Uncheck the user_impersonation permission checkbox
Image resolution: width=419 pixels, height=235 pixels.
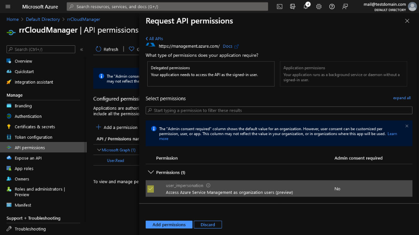(151, 188)
